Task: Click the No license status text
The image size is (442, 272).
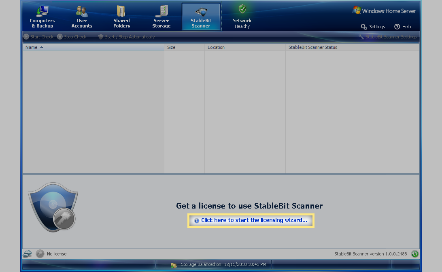Action: tap(57, 254)
